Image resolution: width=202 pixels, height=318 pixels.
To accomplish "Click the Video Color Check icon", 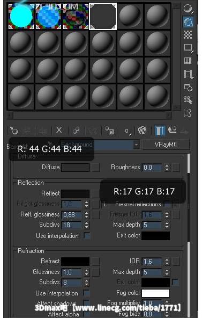I will [x=188, y=61].
